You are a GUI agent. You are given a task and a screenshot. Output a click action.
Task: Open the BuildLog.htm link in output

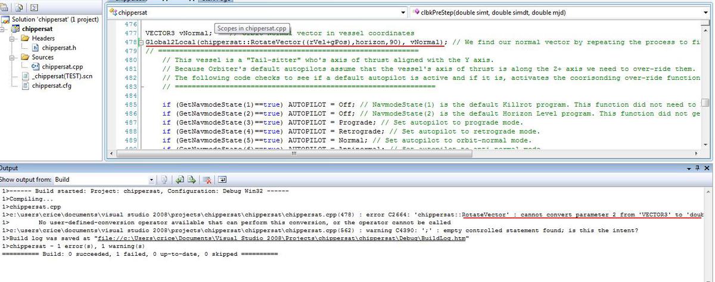tap(282, 238)
